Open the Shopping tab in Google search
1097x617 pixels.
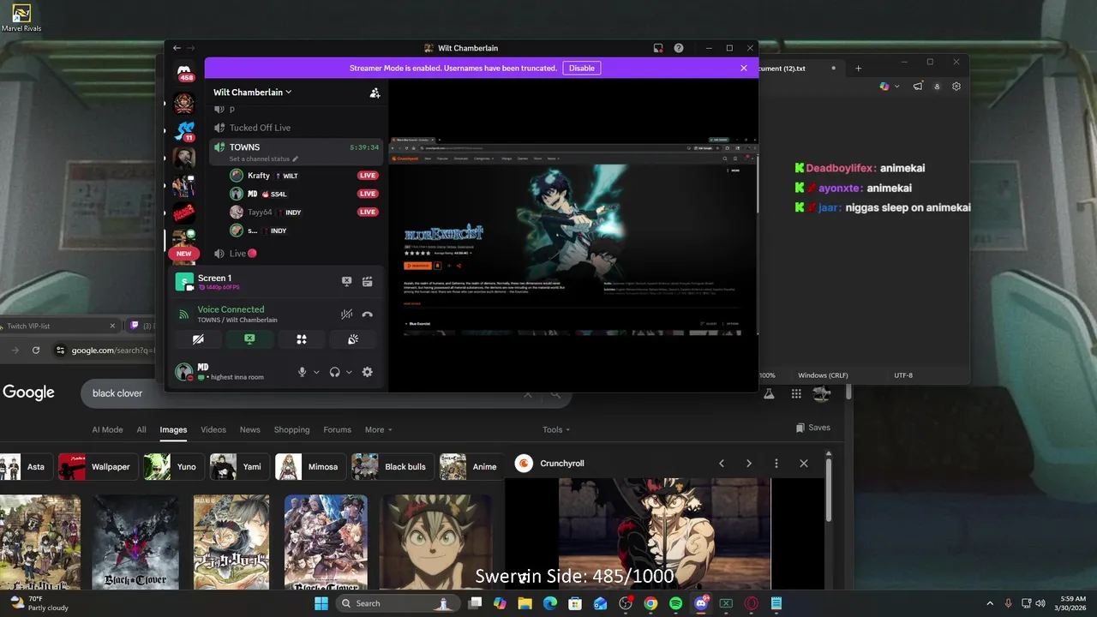291,429
